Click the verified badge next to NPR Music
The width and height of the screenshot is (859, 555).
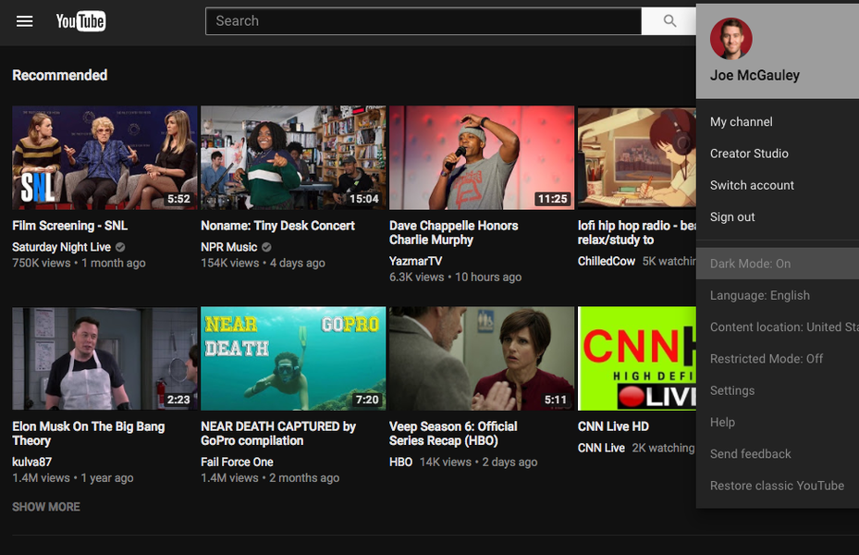[264, 247]
